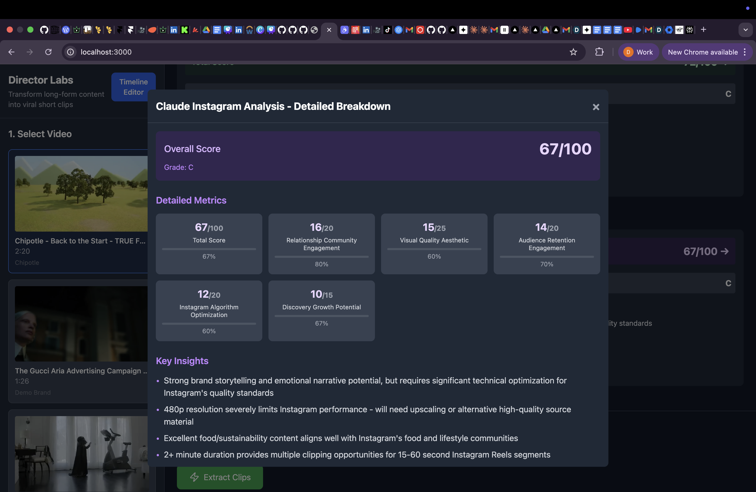Open the Work profile menu
Image resolution: width=756 pixels, height=492 pixels.
coord(638,52)
